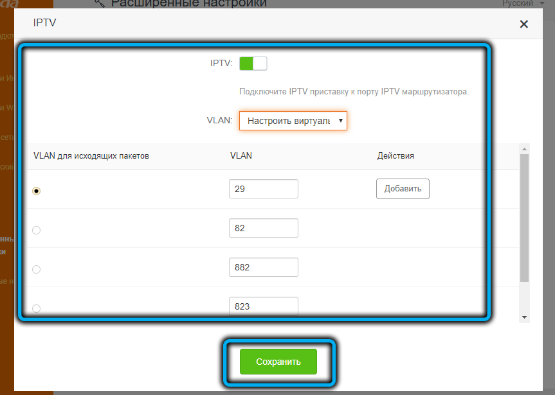Toggle the IPTV switch off
This screenshot has height=395, width=555.
(x=253, y=63)
